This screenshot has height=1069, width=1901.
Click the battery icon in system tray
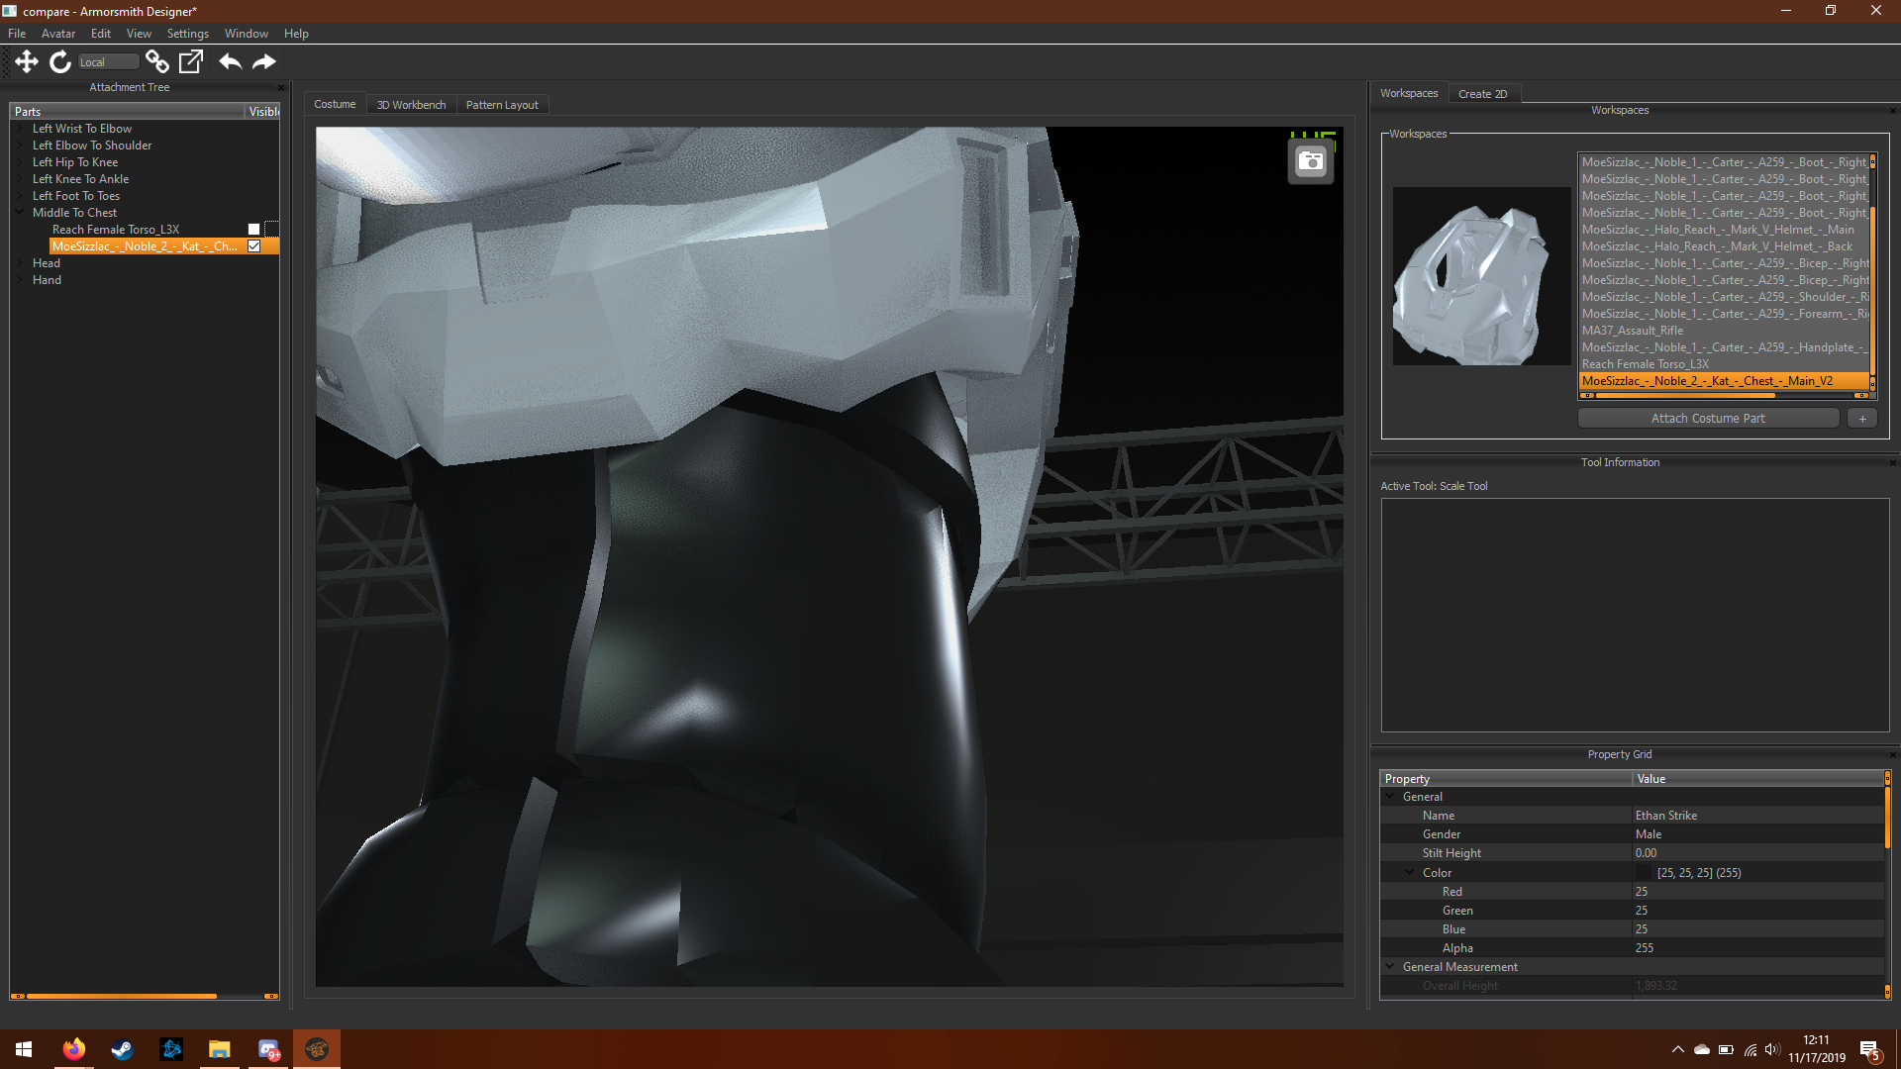coord(1726,1049)
